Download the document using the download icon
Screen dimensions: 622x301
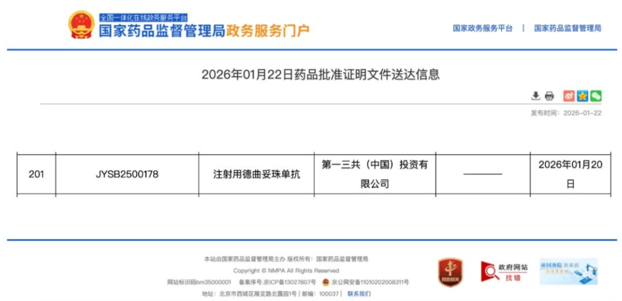(535, 96)
